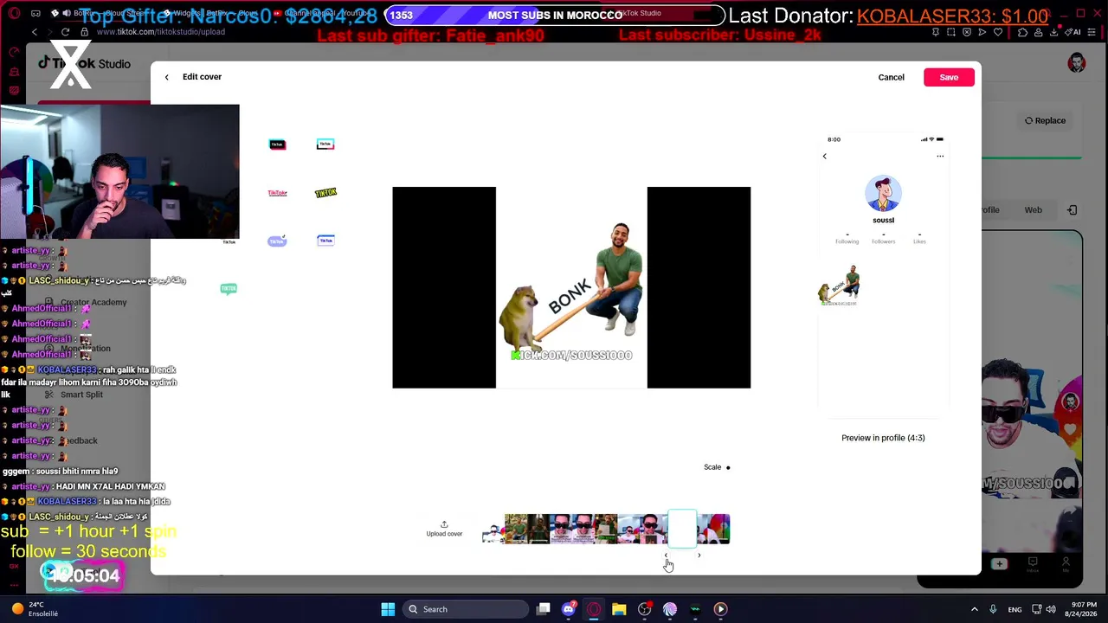Screen dimensions: 1108x623
Task: Select the black TikTok logo sticker with red outline
Action: (x=277, y=145)
